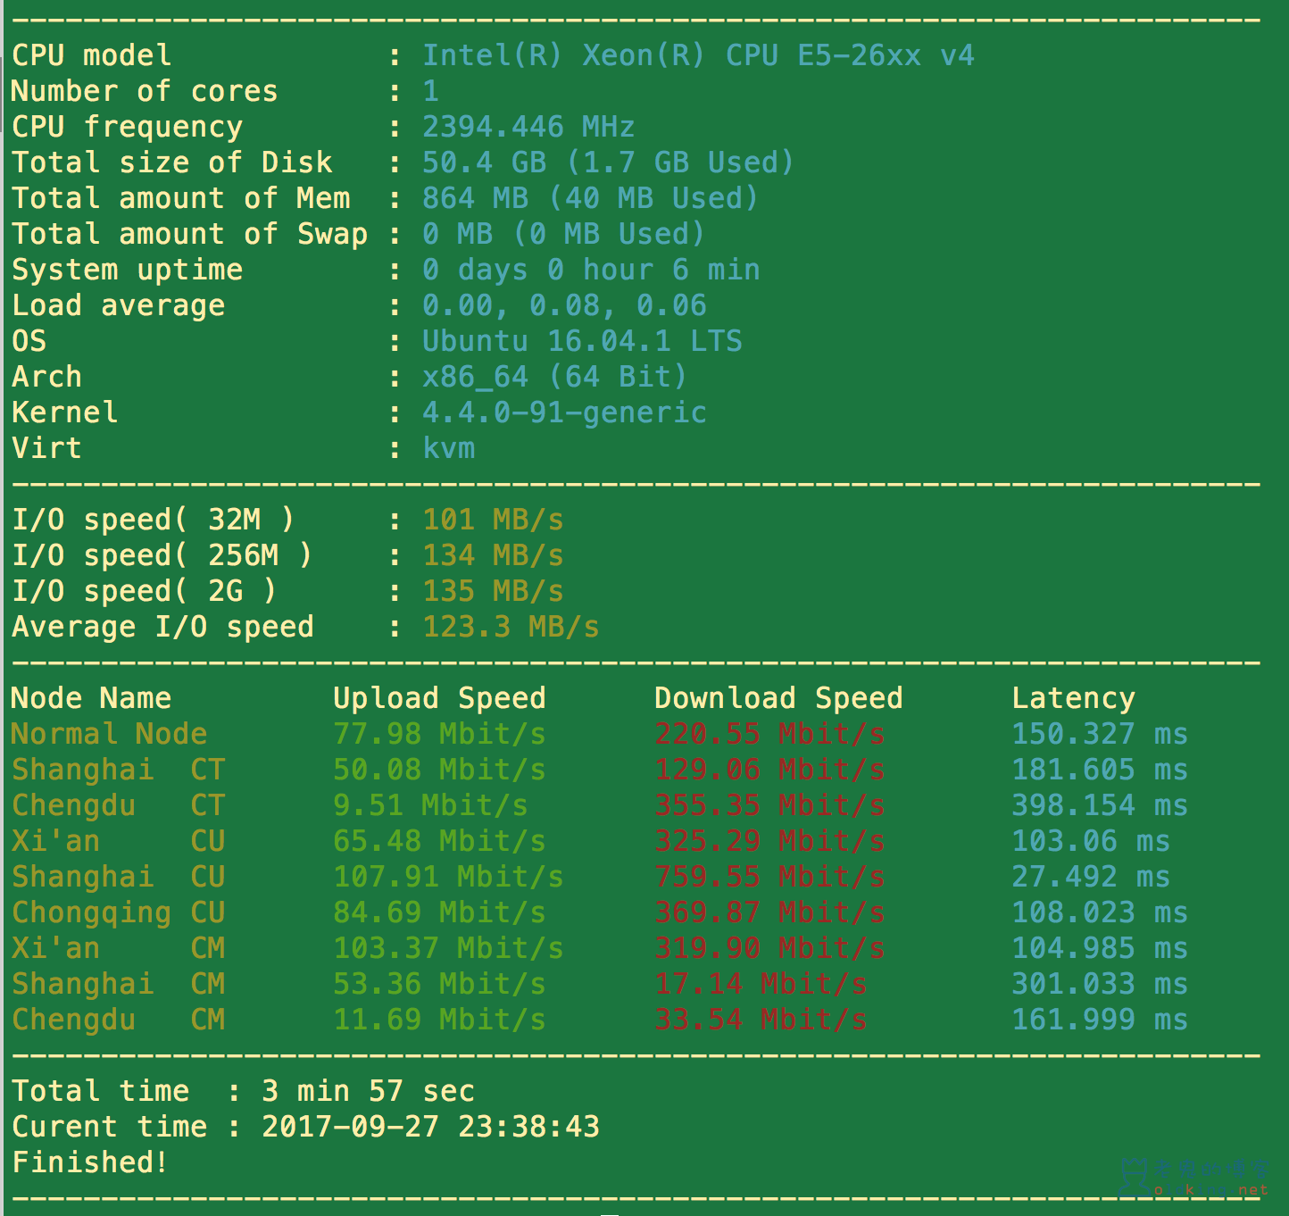This screenshot has width=1289, height=1216.
Task: Click the Total time 3 min 57 sec
Action: point(368,1091)
